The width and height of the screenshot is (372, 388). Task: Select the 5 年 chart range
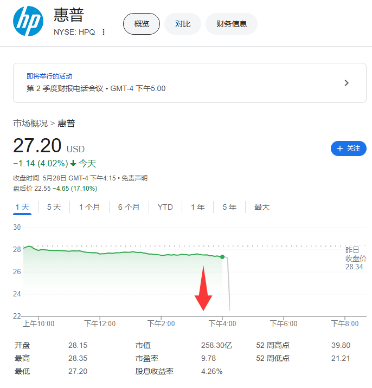point(229,207)
